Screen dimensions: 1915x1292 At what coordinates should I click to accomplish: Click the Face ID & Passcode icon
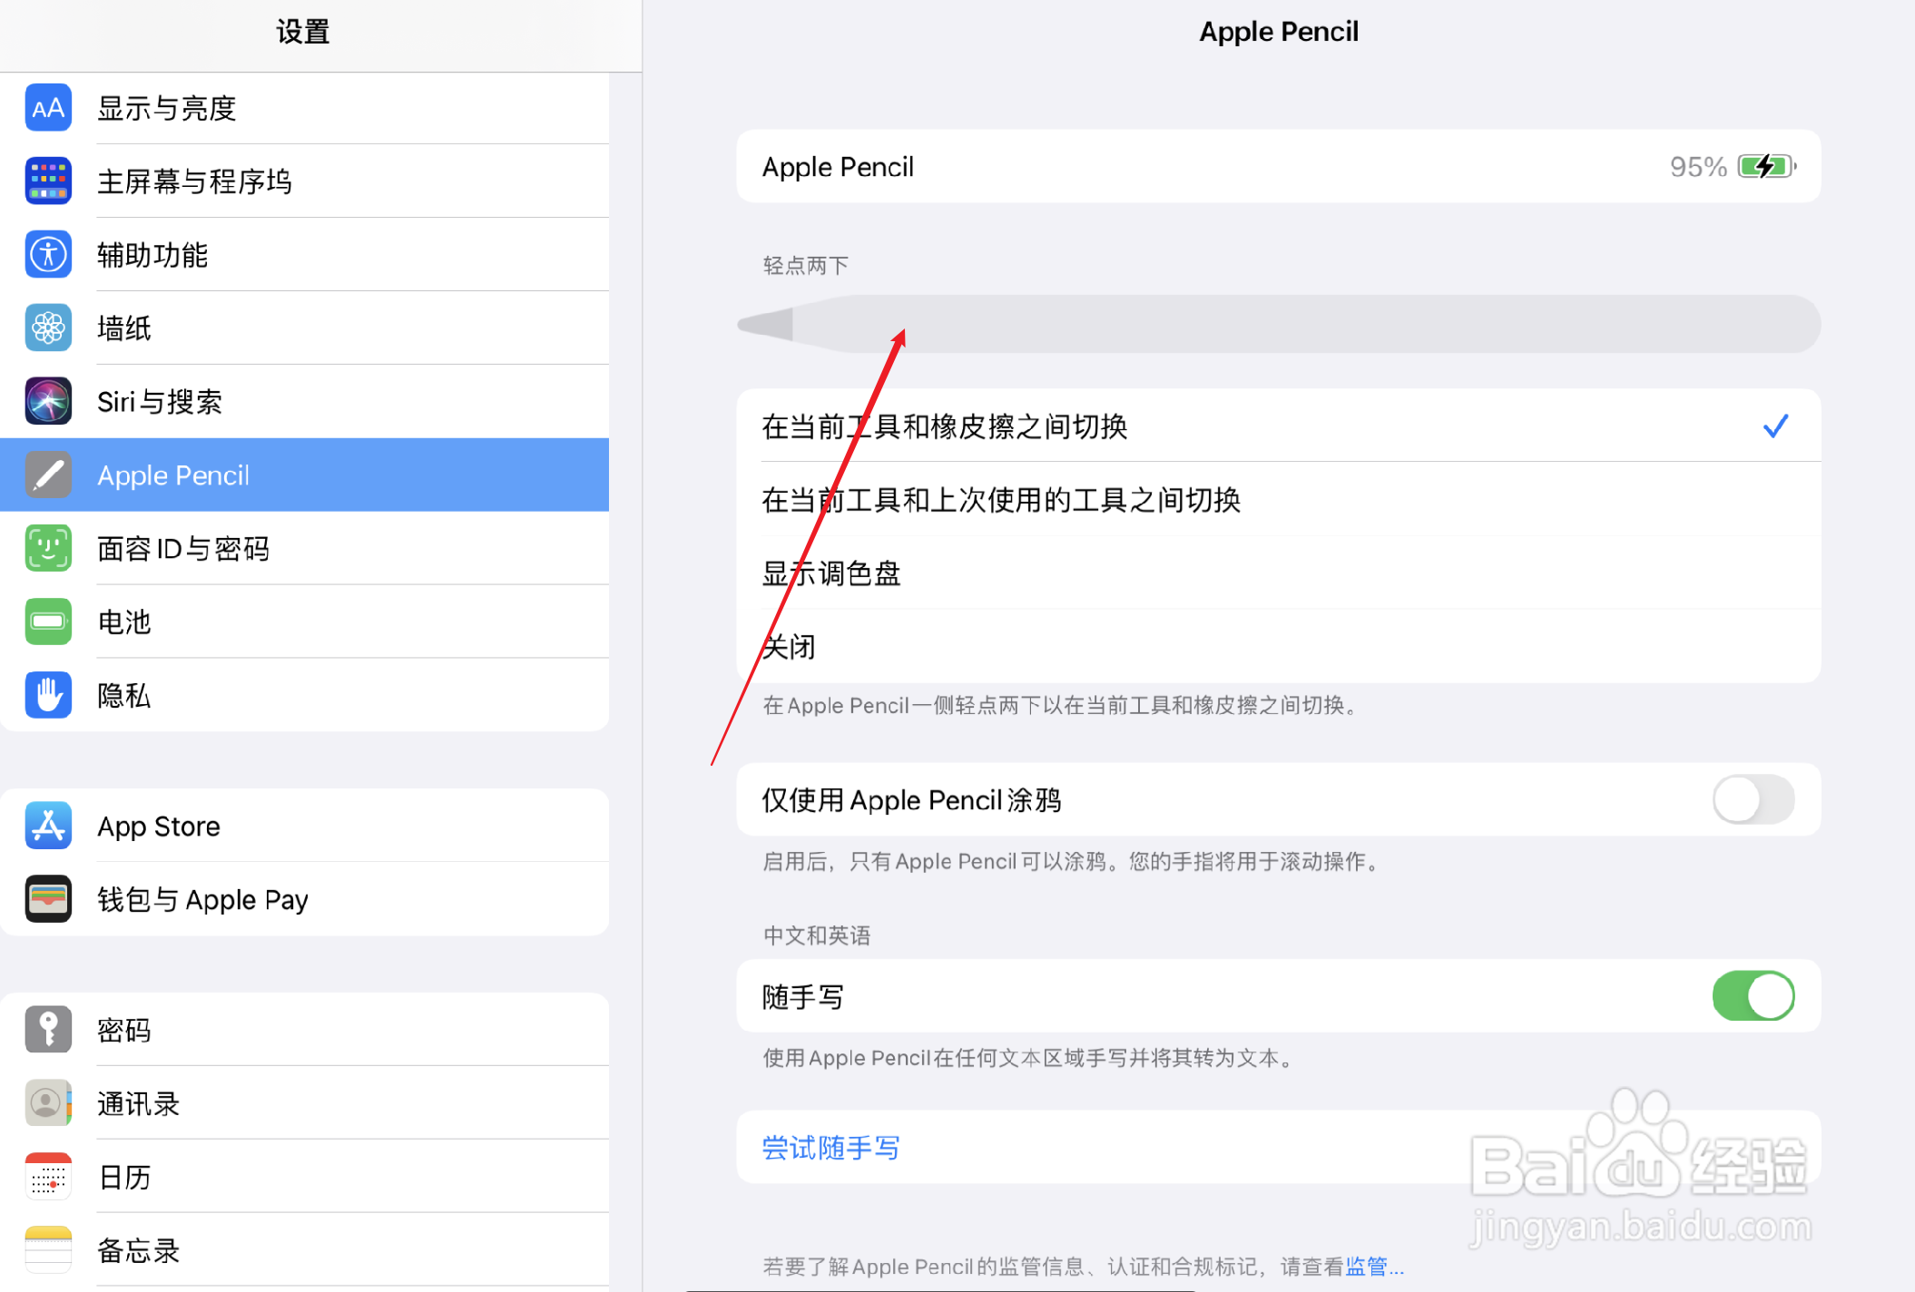pos(48,548)
